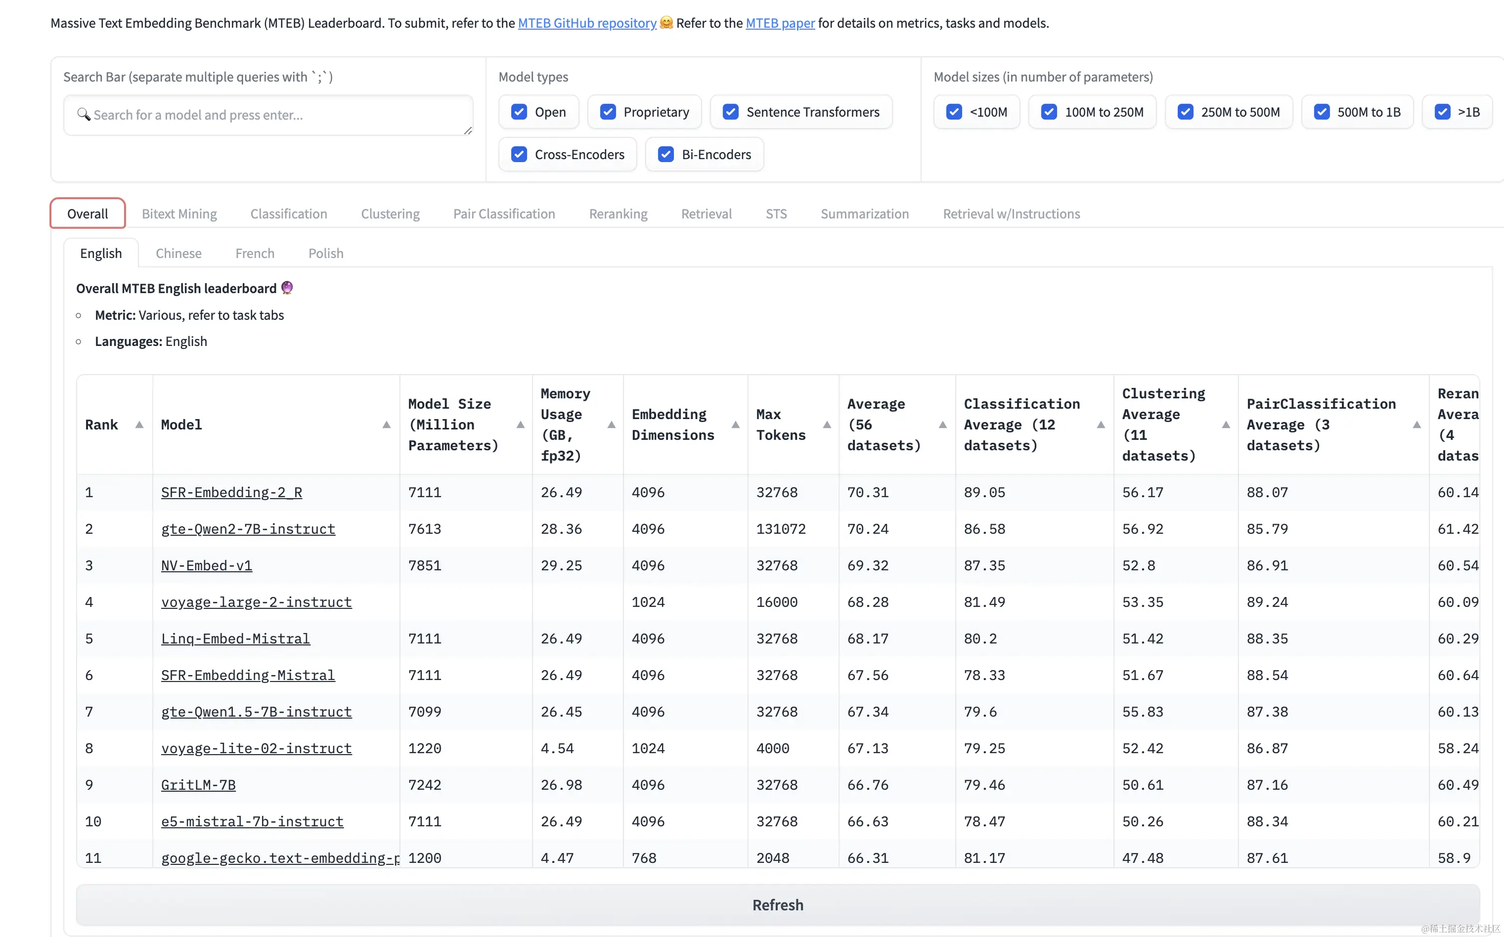The width and height of the screenshot is (1504, 937).
Task: Toggle the 250M to 500M checkbox
Action: [x=1185, y=112]
